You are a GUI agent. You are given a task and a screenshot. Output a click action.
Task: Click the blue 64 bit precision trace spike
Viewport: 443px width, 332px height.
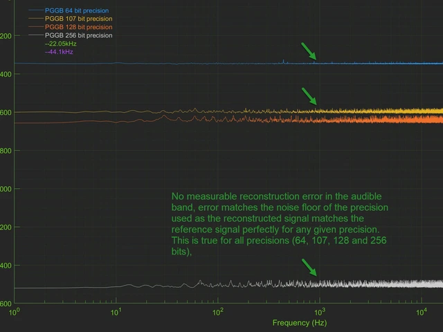pos(283,62)
